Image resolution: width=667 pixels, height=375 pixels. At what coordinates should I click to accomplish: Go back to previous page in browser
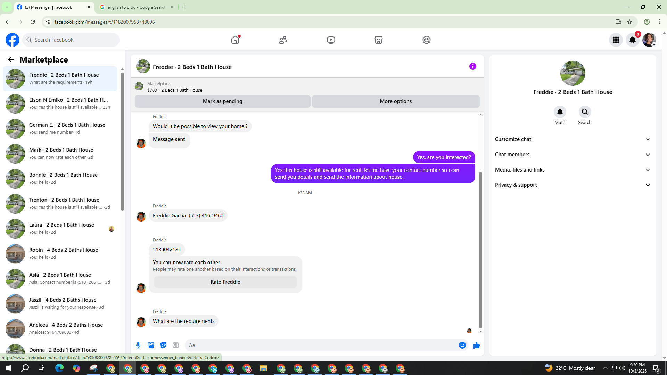click(8, 22)
